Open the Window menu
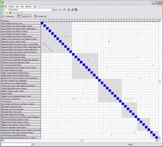 click(29, 6)
